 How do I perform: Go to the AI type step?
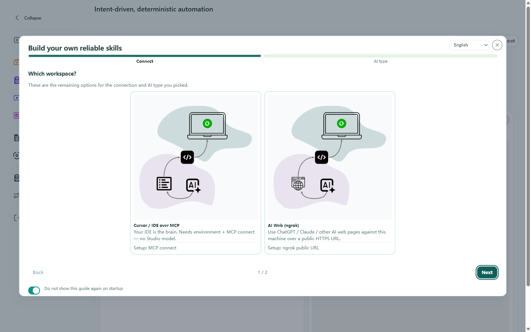pyautogui.click(x=381, y=61)
